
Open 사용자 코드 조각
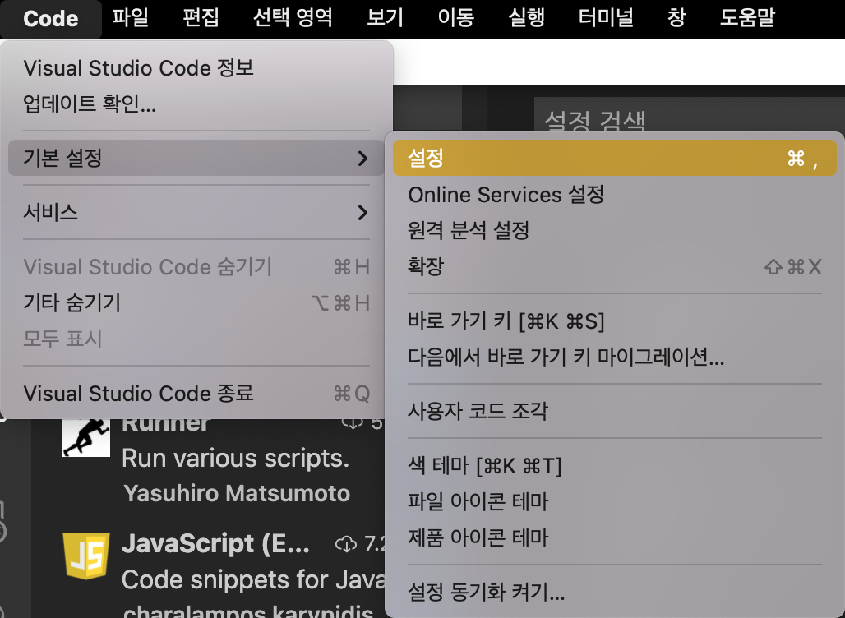[614, 411]
